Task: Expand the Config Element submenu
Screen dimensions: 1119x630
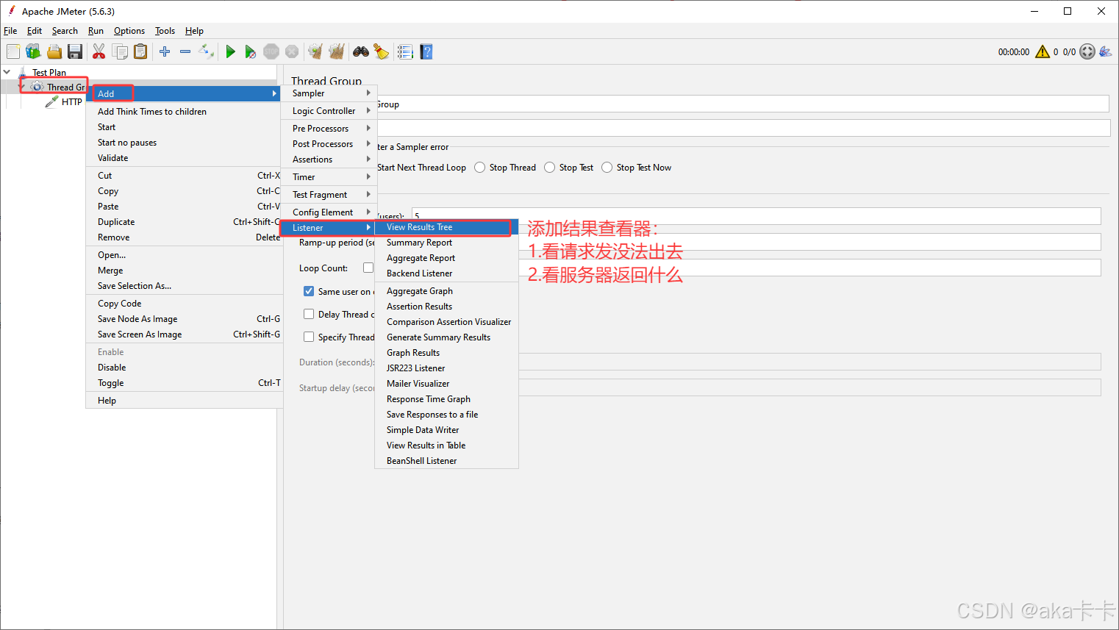Action: pyautogui.click(x=329, y=212)
